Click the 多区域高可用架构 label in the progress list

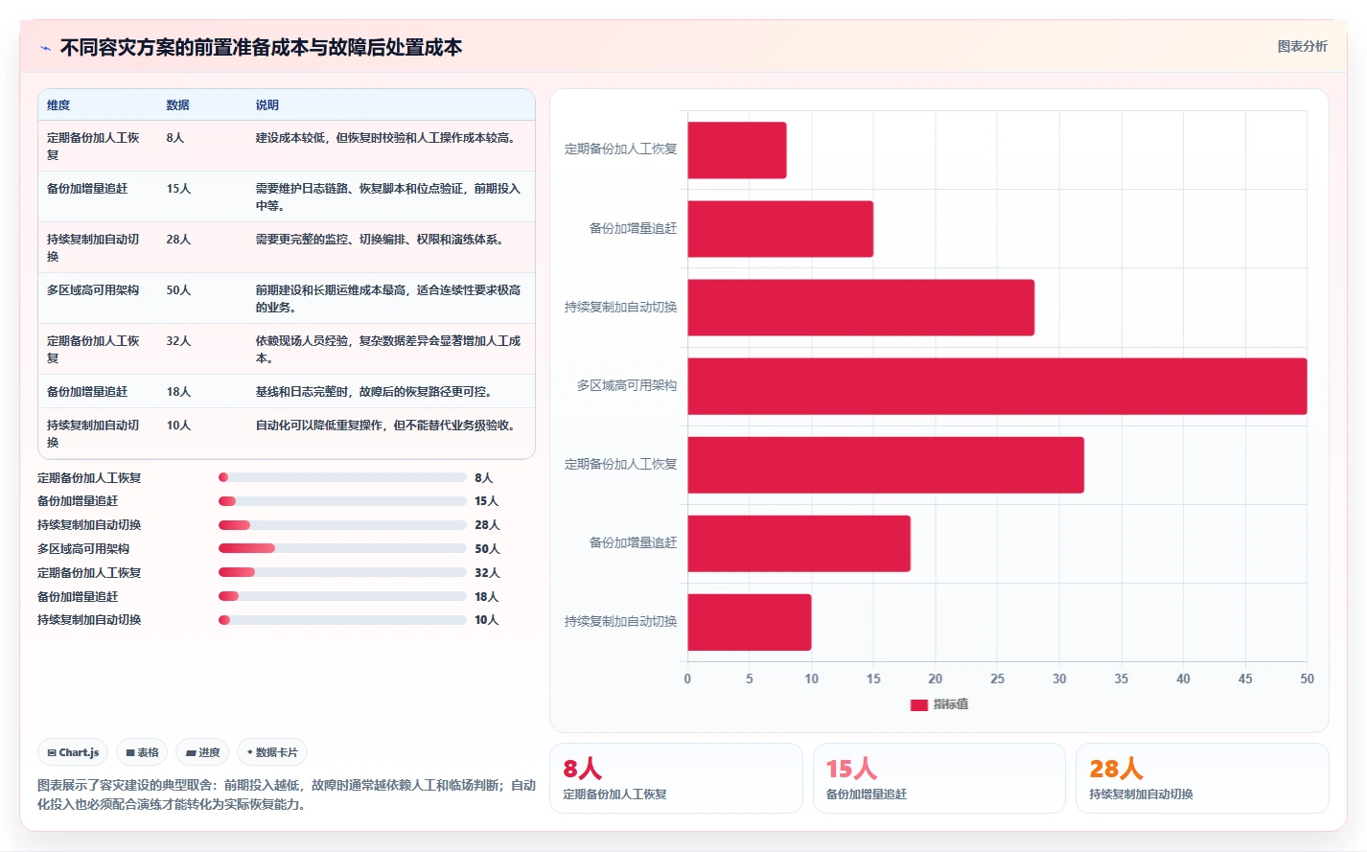[x=83, y=549]
